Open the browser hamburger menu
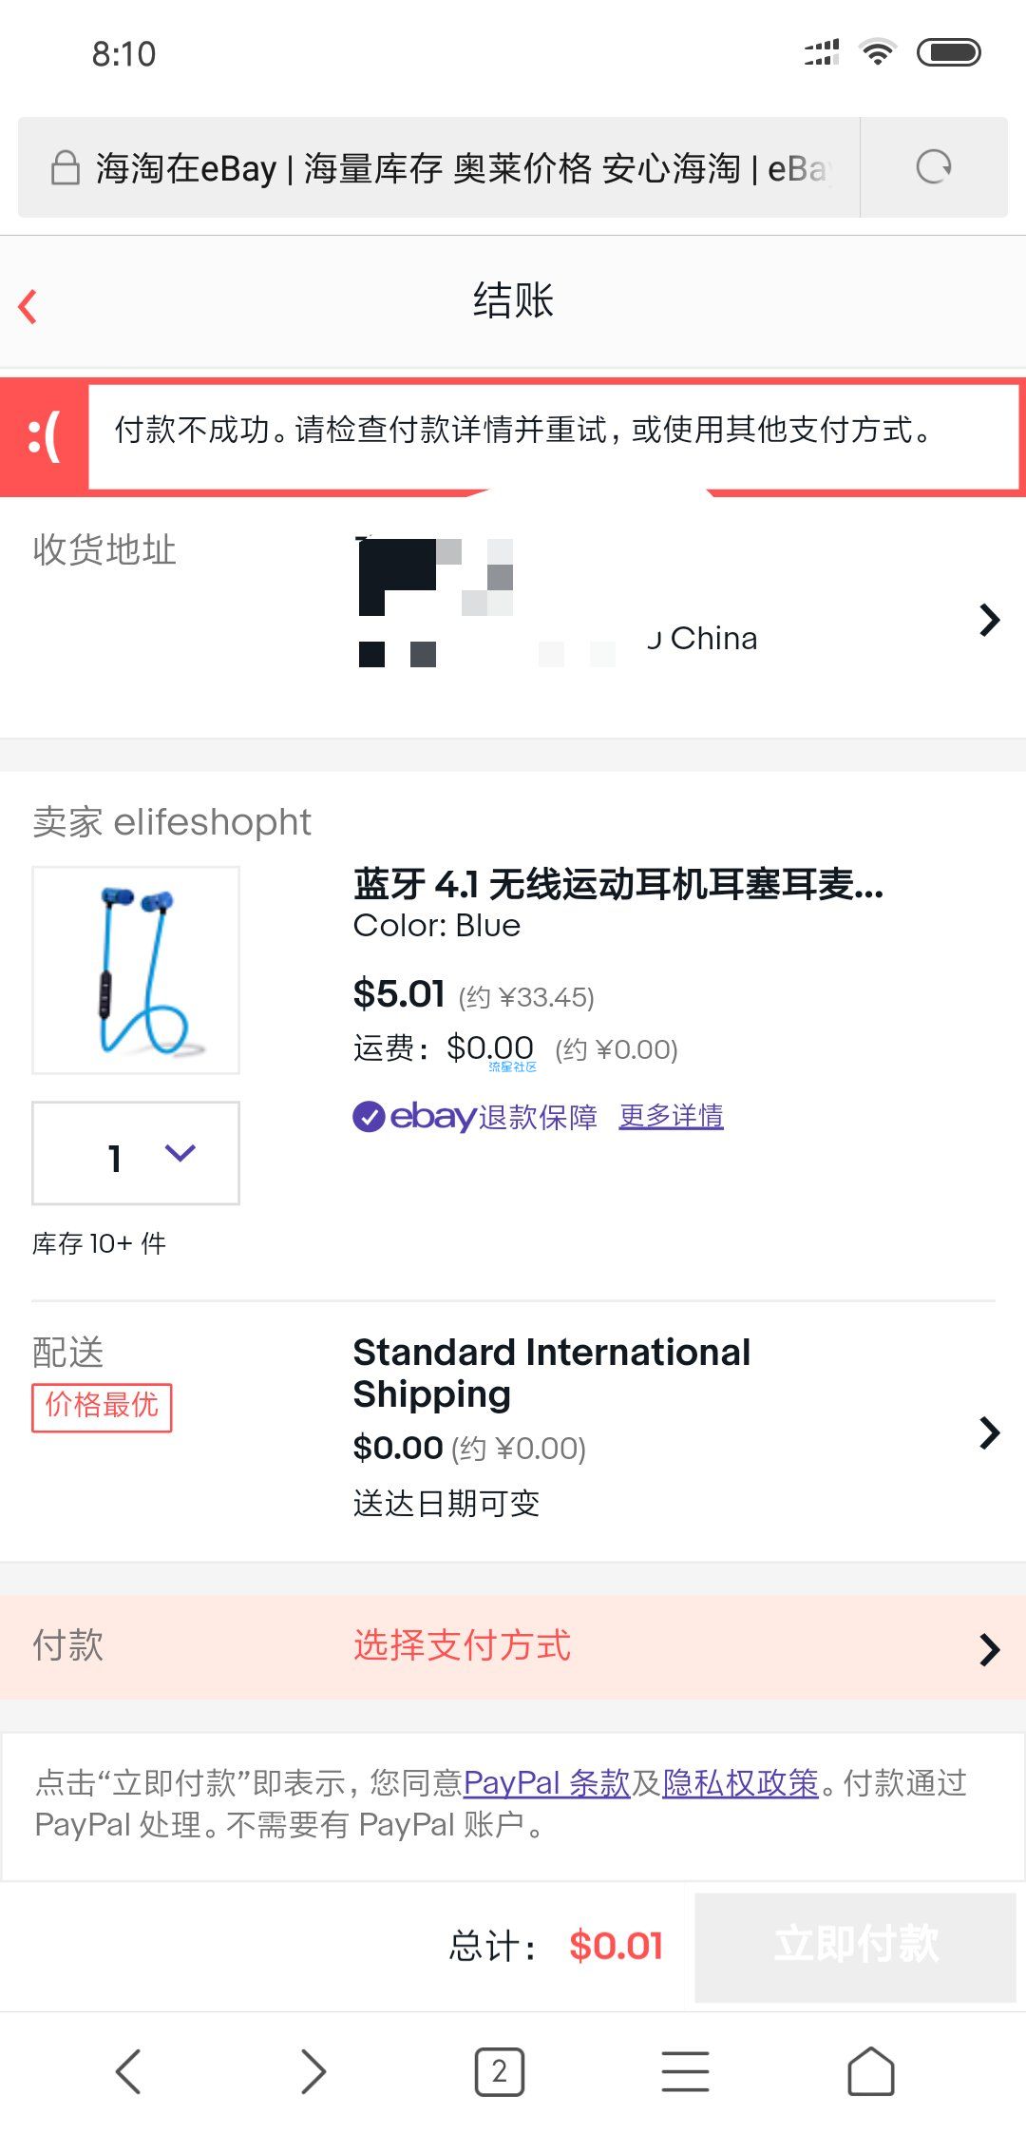 pyautogui.click(x=685, y=2071)
